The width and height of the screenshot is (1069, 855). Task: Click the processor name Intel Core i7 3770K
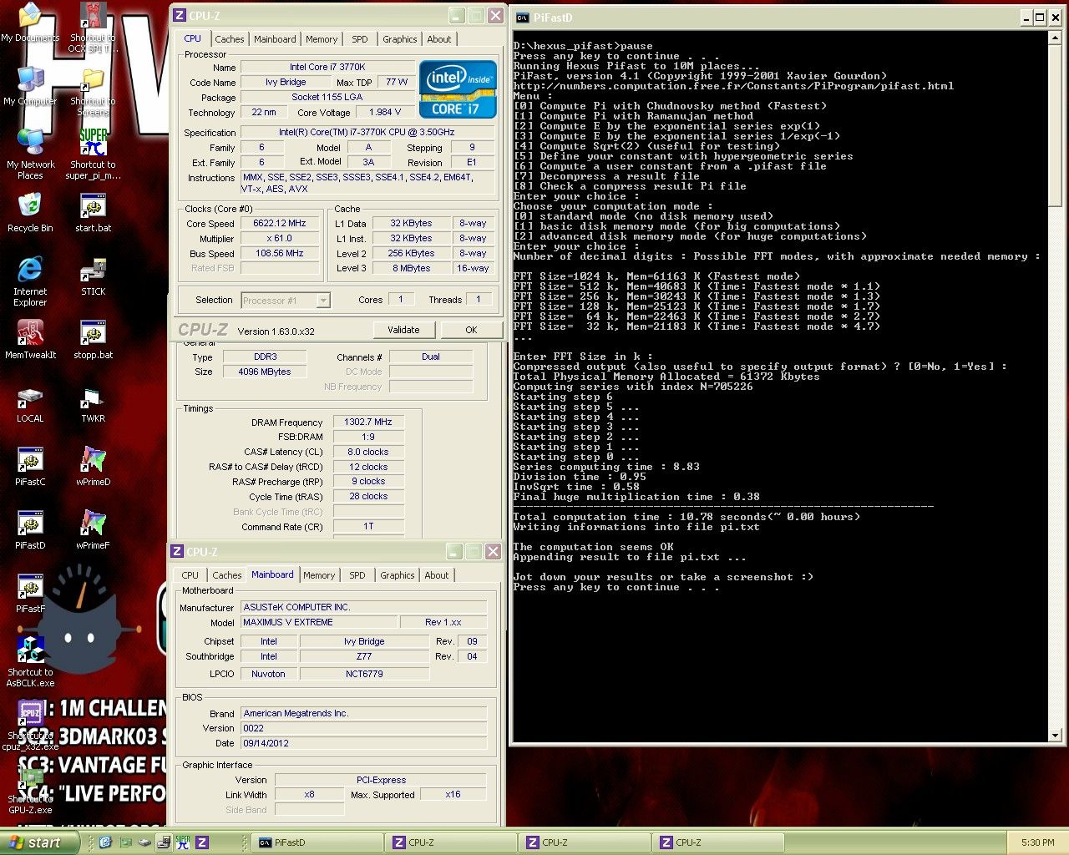pos(327,67)
